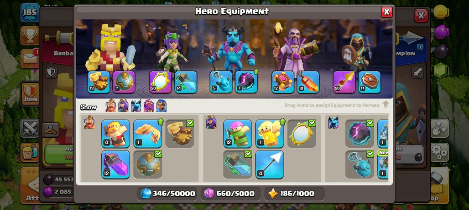Toggle Grand Warden filter in Show row
This screenshot has width=469, height=210.
149,106
